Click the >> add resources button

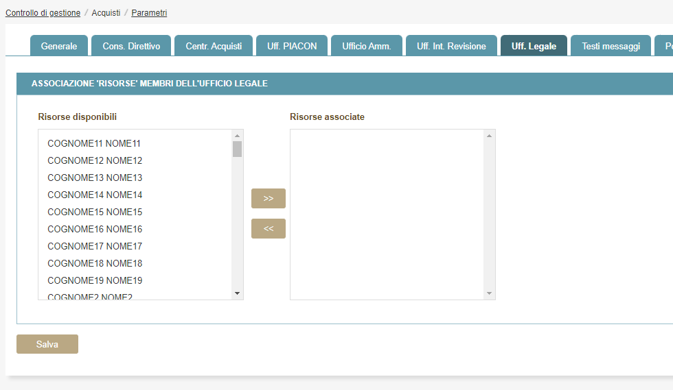[268, 198]
